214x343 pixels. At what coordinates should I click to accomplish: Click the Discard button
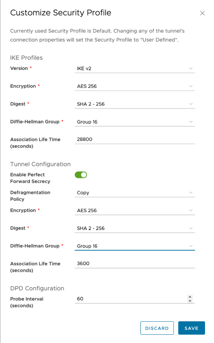coord(157,328)
